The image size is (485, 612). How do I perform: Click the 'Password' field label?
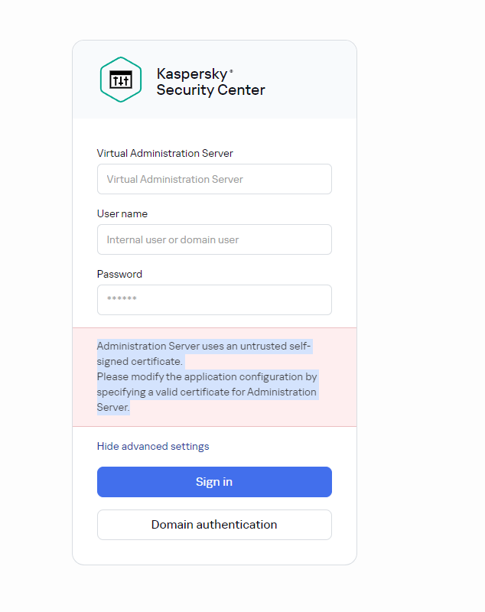pyautogui.click(x=119, y=274)
